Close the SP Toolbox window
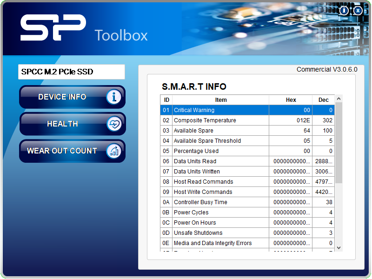 tap(358, 11)
